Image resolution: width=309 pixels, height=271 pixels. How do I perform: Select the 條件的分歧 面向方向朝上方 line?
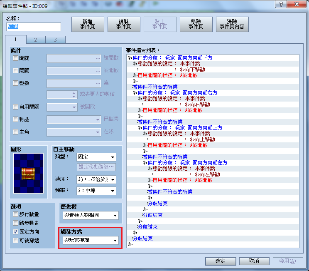[213, 128]
